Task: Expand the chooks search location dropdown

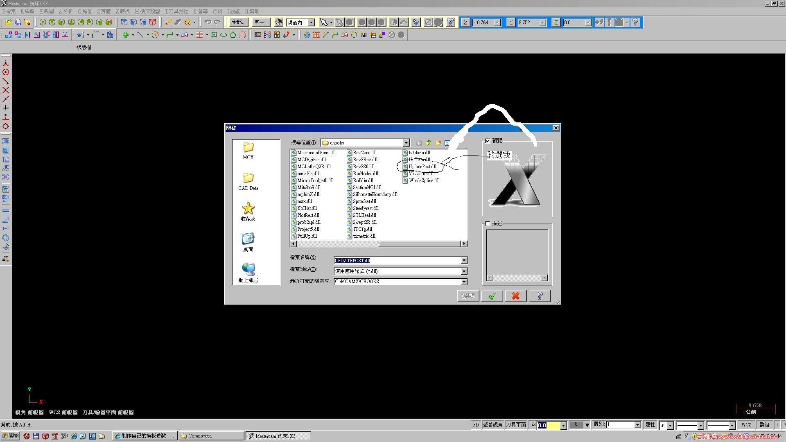Action: pyautogui.click(x=406, y=143)
